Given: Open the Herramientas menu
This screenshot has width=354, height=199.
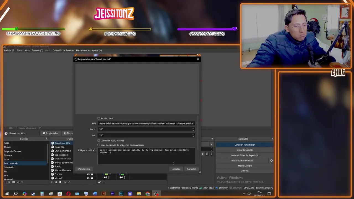Looking at the screenshot, I should click(83, 50).
